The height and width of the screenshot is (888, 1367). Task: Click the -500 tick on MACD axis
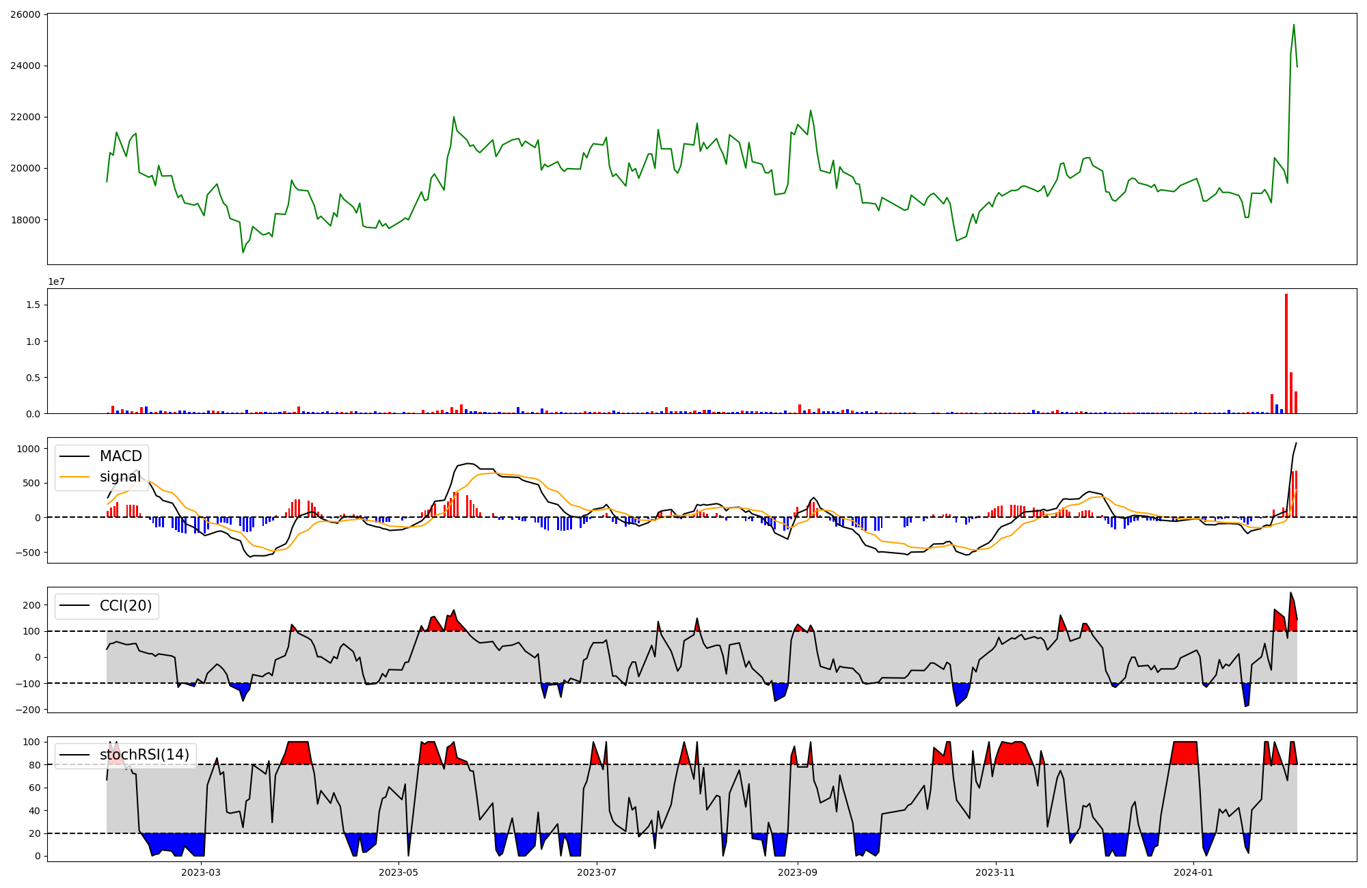click(x=29, y=553)
